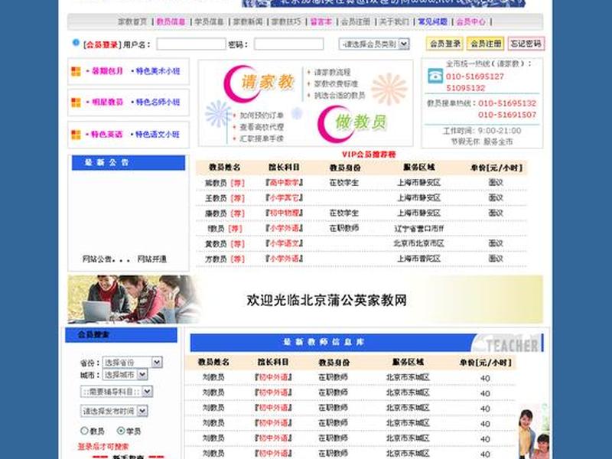Viewport: 612px width, 459px height.
Task: Open the 教员信息 menu item
Action: pos(171,21)
